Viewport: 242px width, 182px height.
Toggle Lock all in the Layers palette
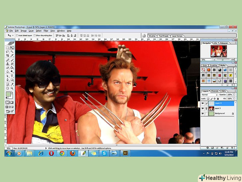coord(218,99)
